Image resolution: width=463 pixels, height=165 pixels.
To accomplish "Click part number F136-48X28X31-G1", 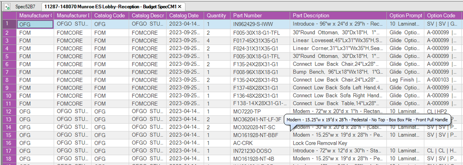I will pyautogui.click(x=260, y=96).
